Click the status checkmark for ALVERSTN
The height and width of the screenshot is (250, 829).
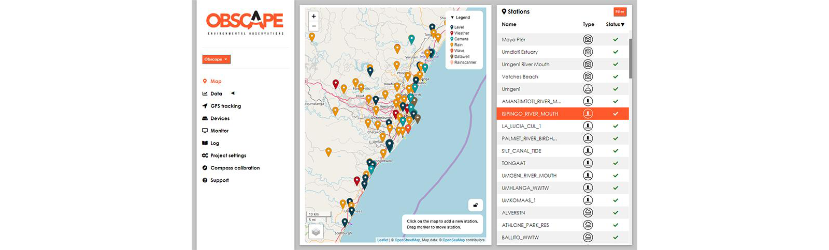pos(616,213)
